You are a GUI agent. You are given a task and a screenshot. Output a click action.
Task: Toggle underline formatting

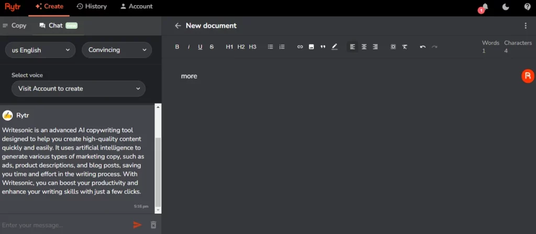(x=200, y=47)
